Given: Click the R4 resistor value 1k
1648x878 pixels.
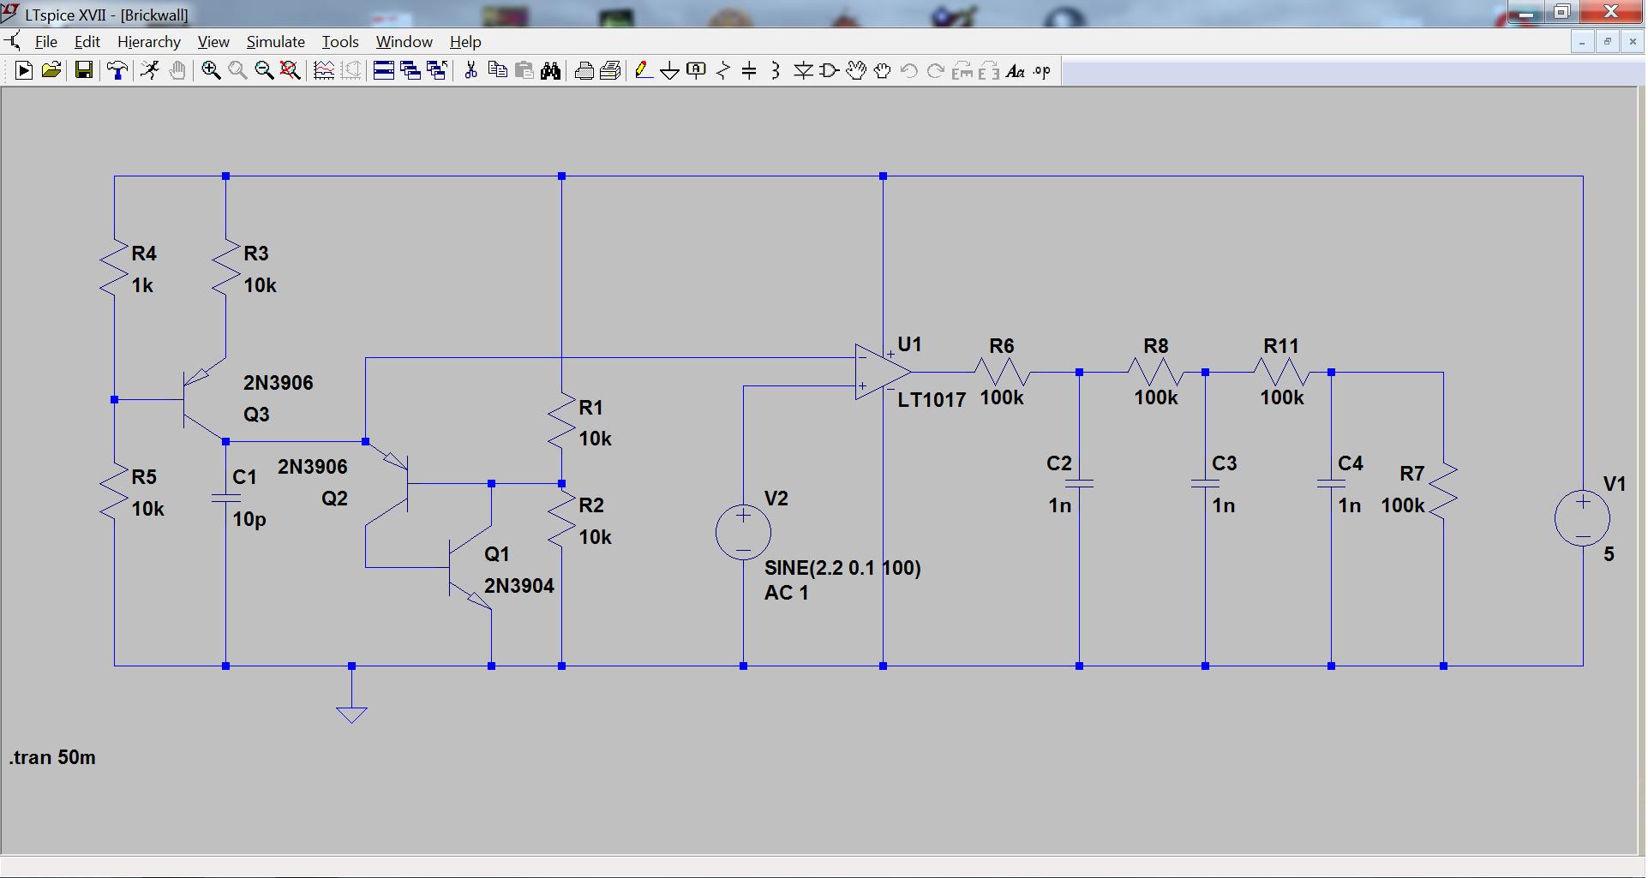Looking at the screenshot, I should [x=142, y=285].
